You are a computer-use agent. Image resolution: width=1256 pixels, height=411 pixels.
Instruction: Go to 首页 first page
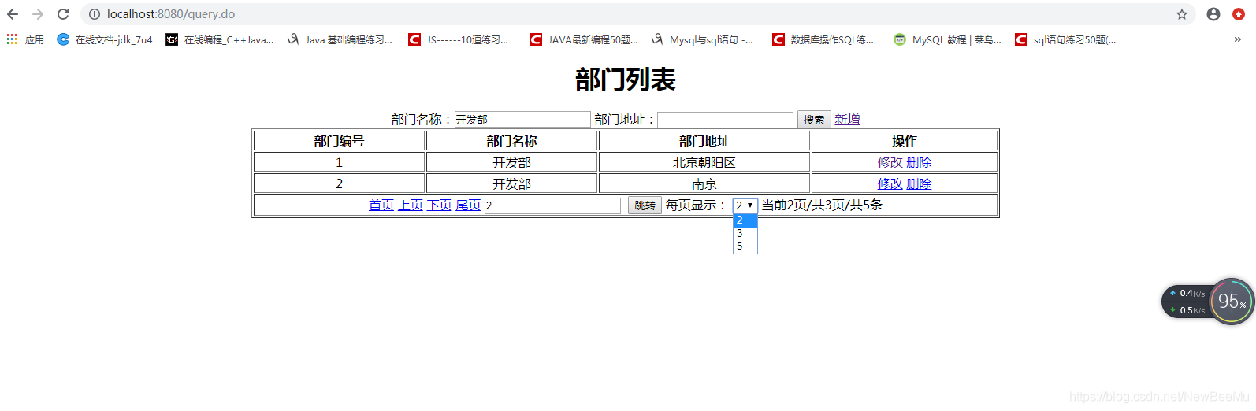click(381, 205)
